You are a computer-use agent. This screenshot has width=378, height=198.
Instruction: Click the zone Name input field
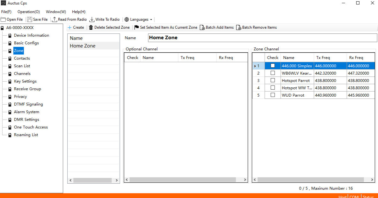[262, 38]
